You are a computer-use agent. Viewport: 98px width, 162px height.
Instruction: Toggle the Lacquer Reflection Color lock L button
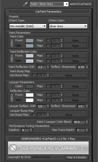click(12, 98)
